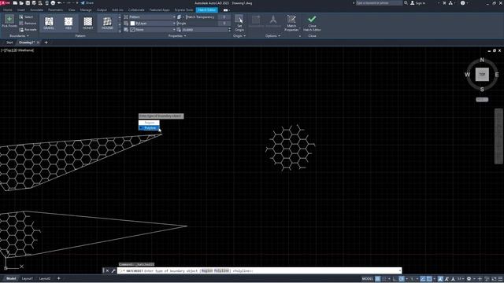
Task: Click the N compass direction on ViewCube
Action: (x=482, y=60)
